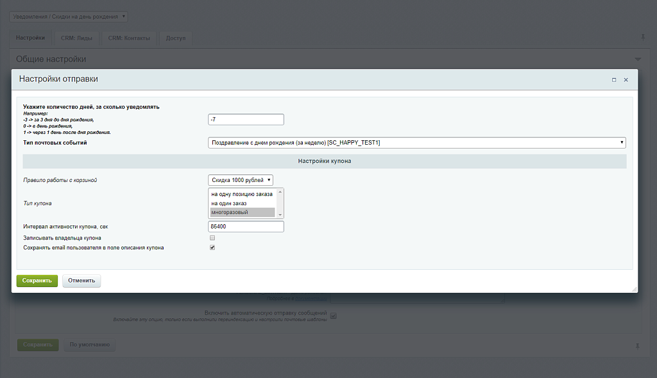This screenshot has height=378, width=657.
Task: Click the Отменить button
Action: point(81,281)
